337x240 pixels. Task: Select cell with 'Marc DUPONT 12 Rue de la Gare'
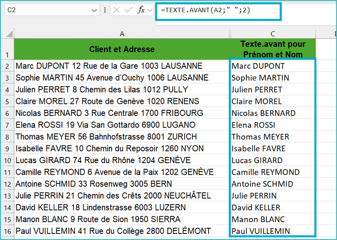(122, 66)
